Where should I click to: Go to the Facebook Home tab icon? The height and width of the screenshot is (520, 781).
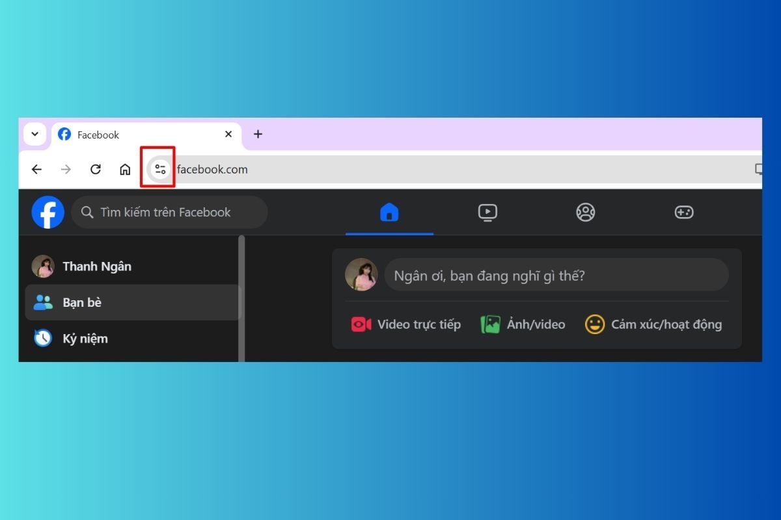[389, 212]
